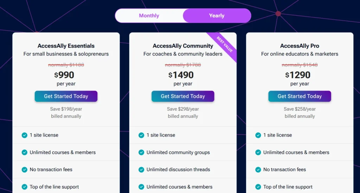
Task: Click checkmark beside Pro Top of the line support
Action: (258, 187)
